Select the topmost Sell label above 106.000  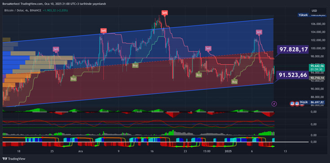[165, 13]
